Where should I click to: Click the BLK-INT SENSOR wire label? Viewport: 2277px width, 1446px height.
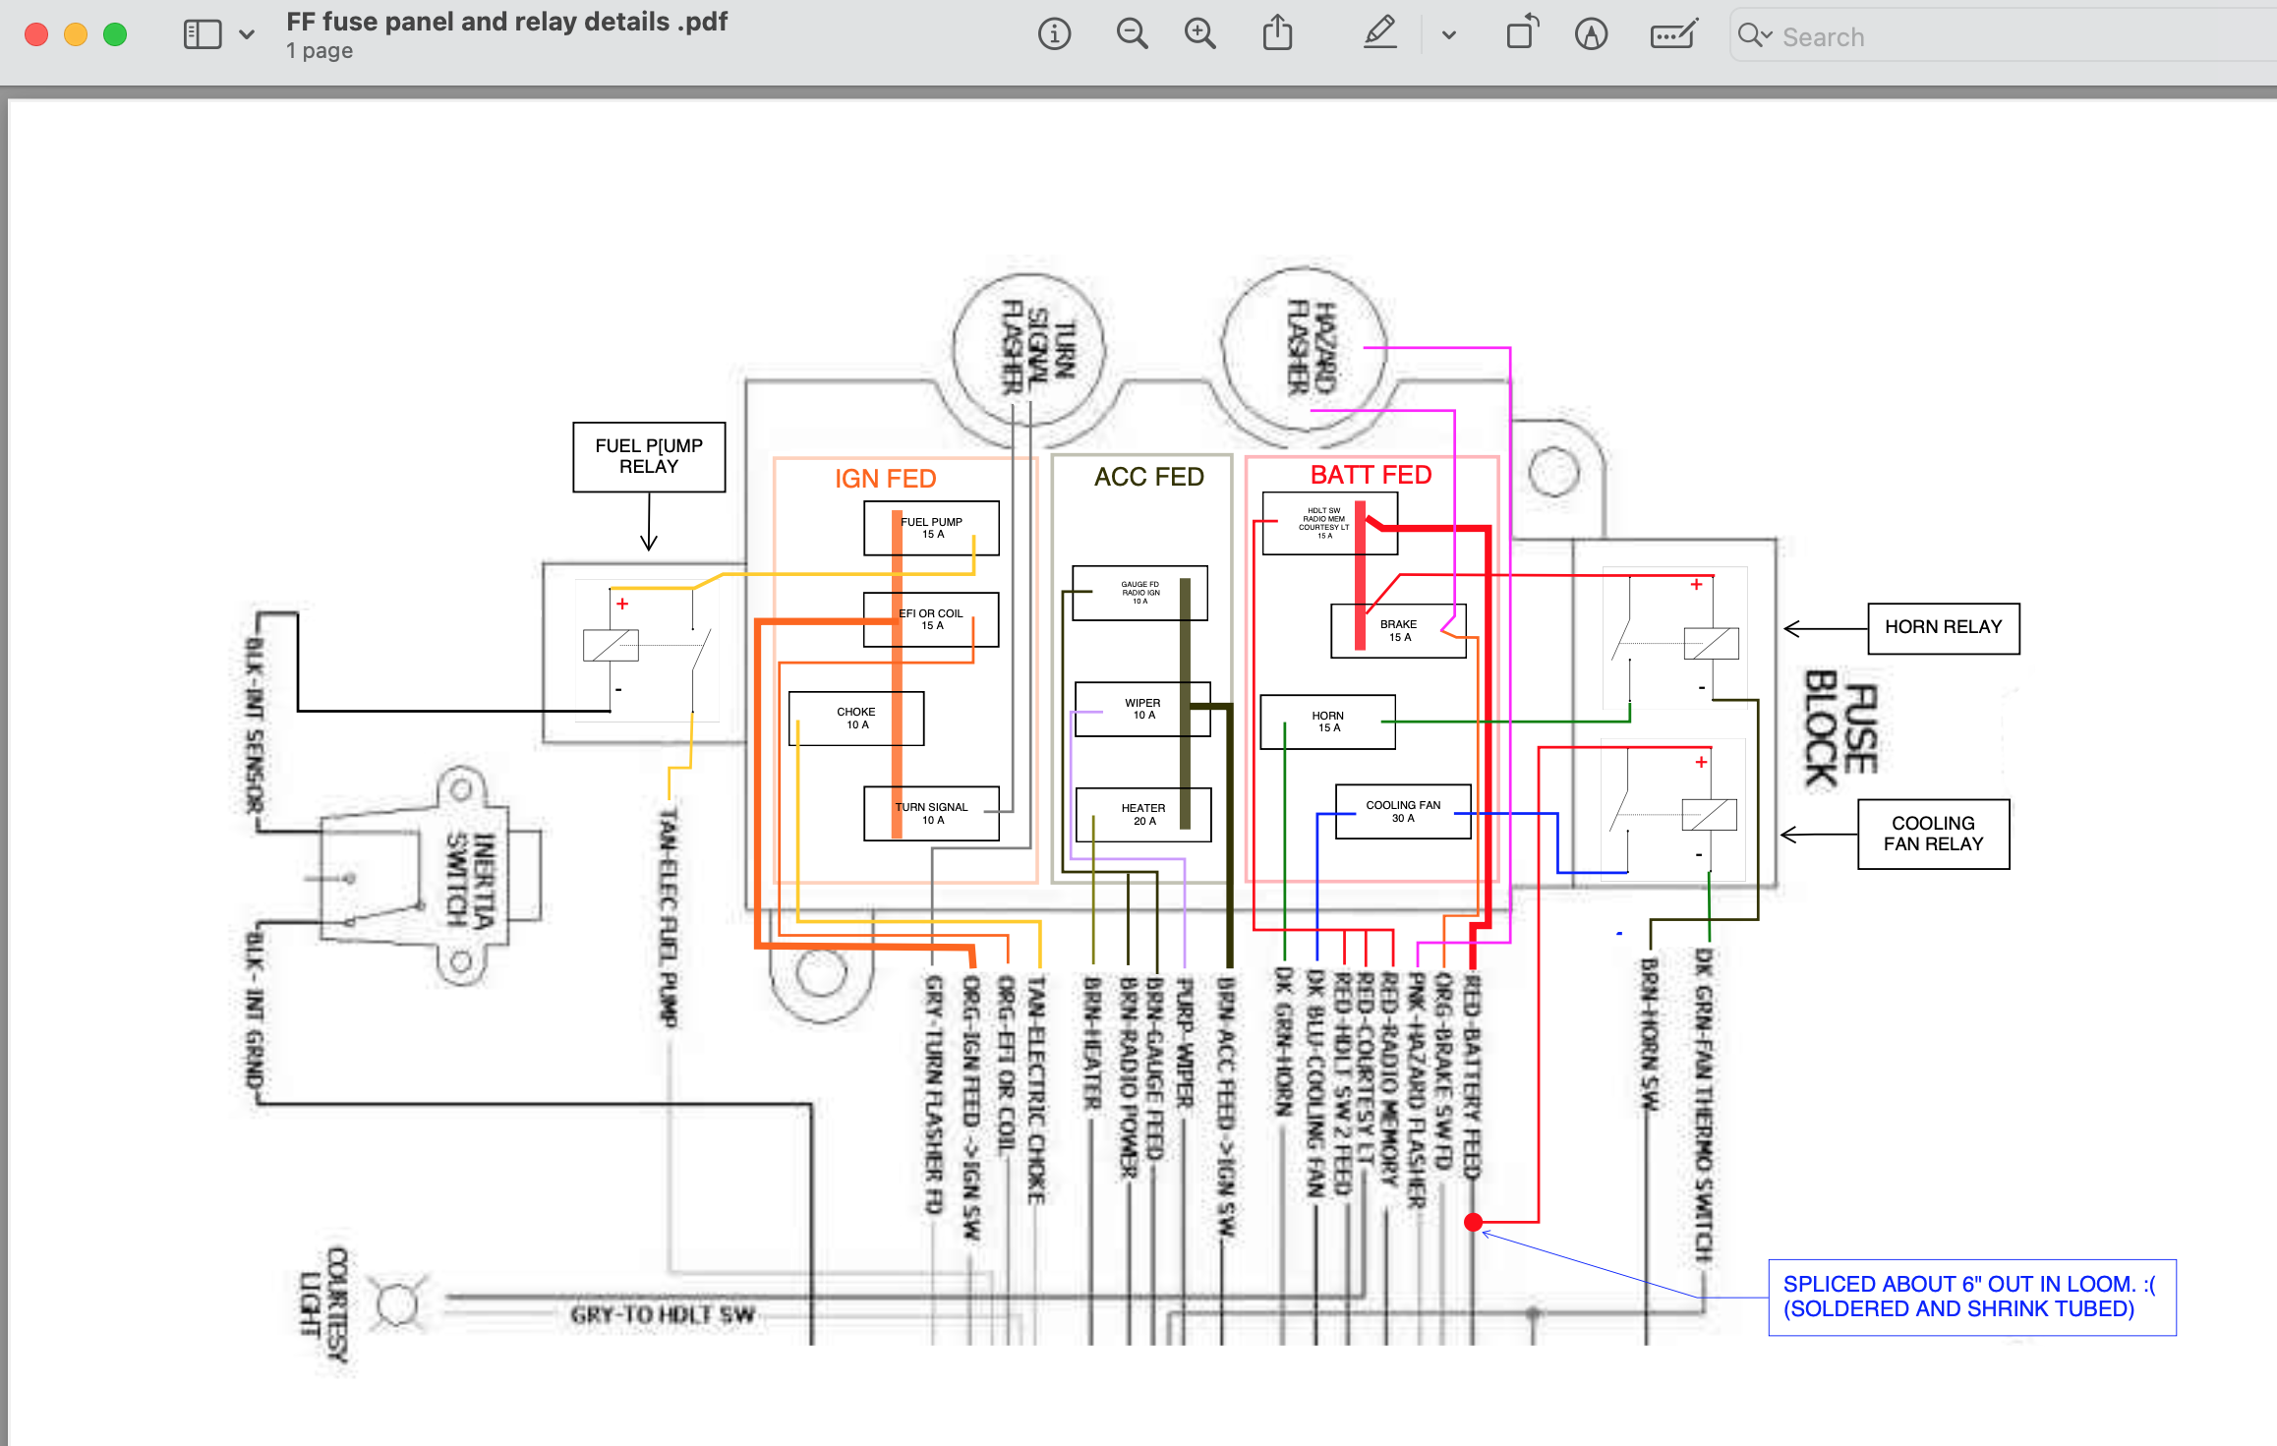click(255, 726)
